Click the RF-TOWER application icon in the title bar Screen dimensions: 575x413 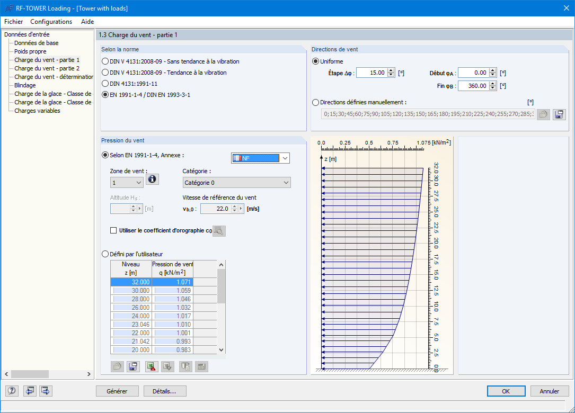[x=8, y=8]
